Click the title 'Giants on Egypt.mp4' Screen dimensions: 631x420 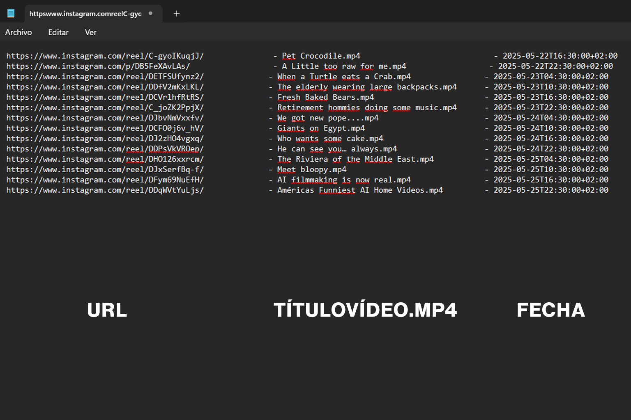(321, 128)
